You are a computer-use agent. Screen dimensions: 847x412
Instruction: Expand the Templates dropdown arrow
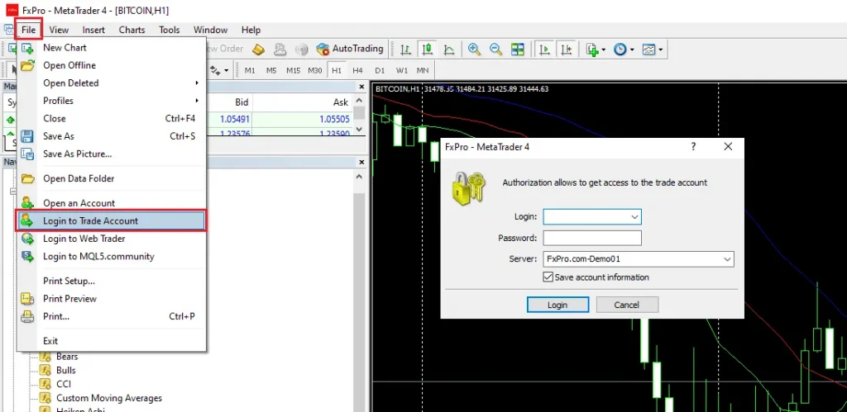click(660, 50)
